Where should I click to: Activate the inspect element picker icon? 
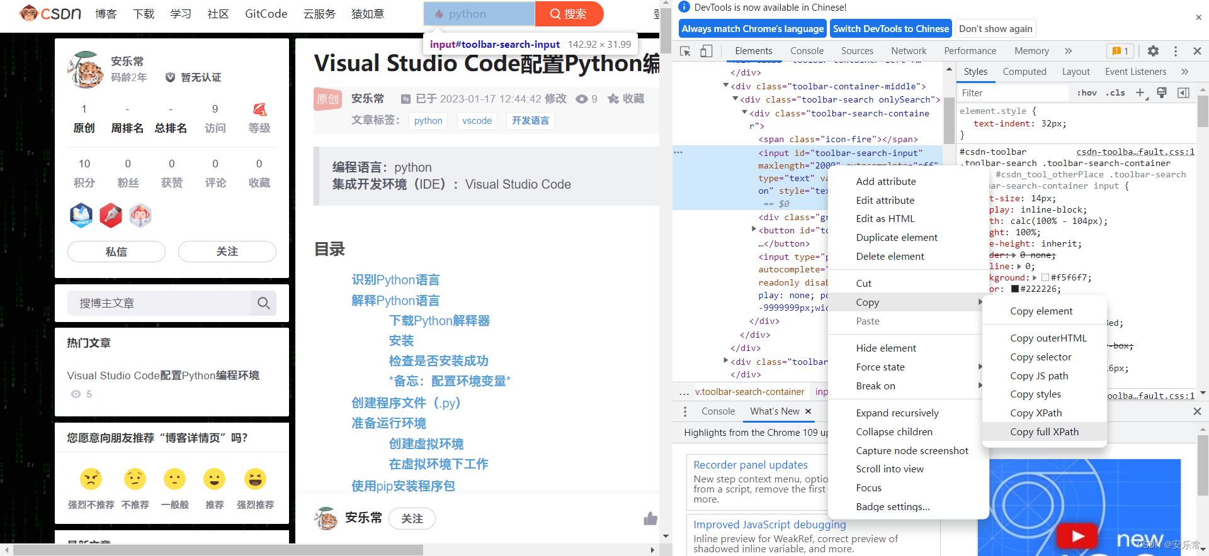[685, 51]
